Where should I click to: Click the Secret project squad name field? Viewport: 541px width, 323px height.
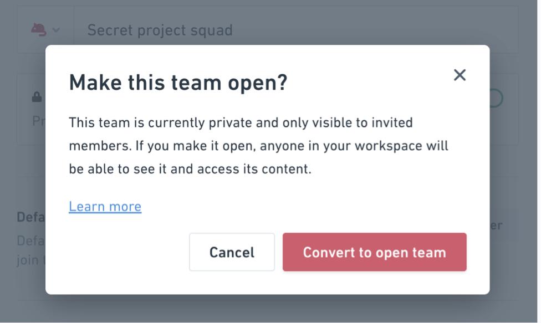pos(295,30)
